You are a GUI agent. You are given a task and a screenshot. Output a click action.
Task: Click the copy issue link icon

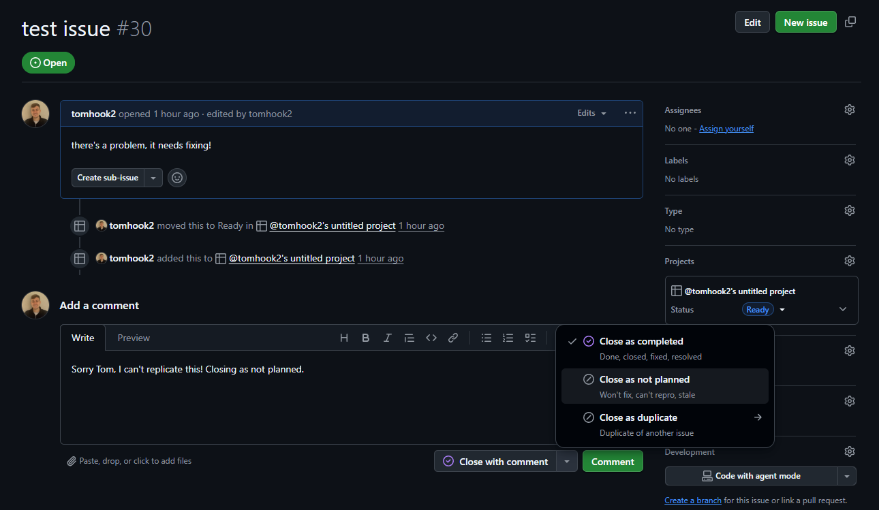[x=850, y=22]
